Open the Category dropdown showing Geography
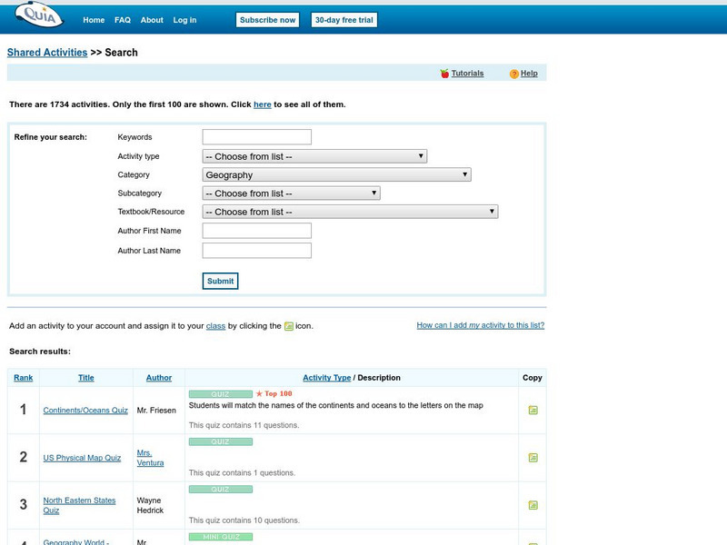The width and height of the screenshot is (727, 545). pyautogui.click(x=335, y=174)
